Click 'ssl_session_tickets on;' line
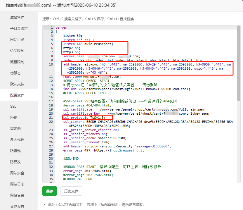243x210 pixels. coord(85,134)
